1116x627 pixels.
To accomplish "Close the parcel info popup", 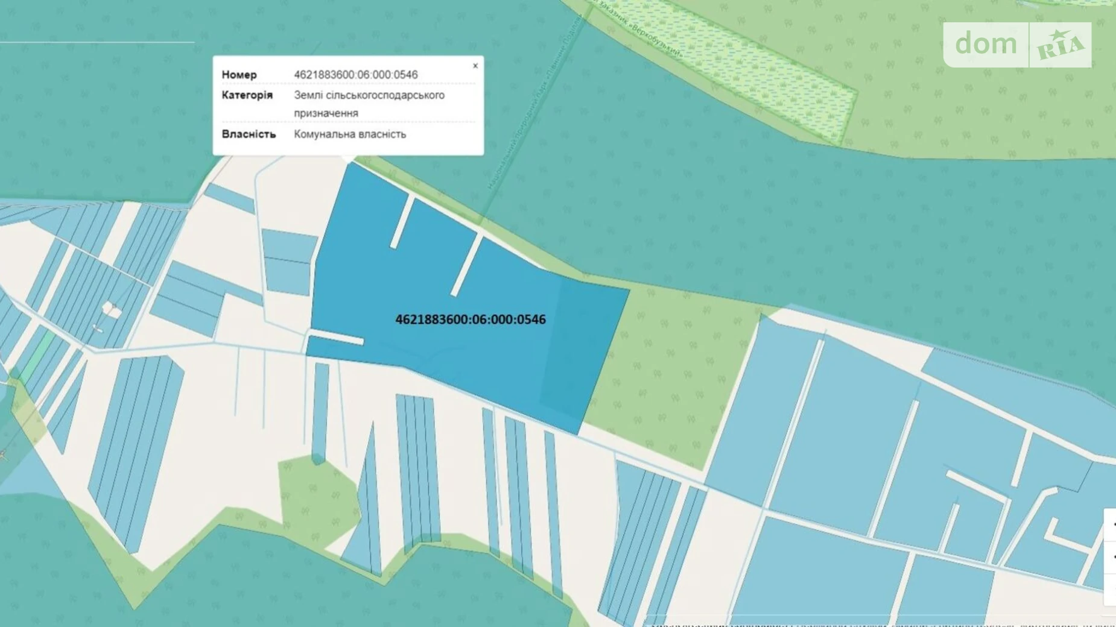I will pos(475,66).
